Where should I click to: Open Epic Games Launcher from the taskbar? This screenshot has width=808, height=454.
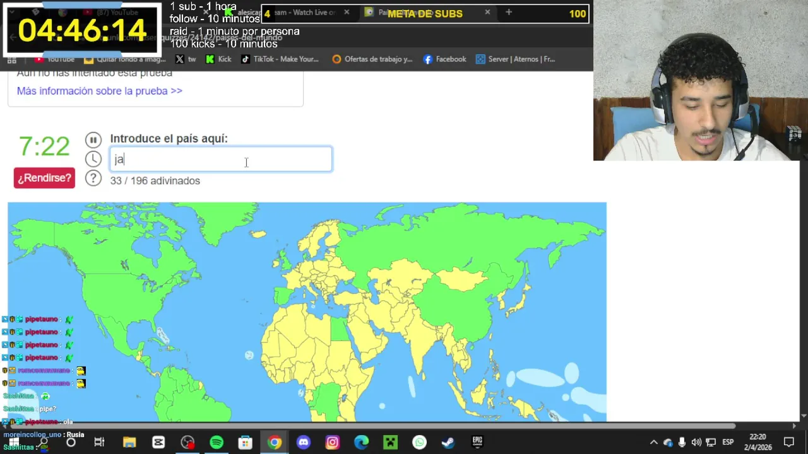click(x=477, y=443)
